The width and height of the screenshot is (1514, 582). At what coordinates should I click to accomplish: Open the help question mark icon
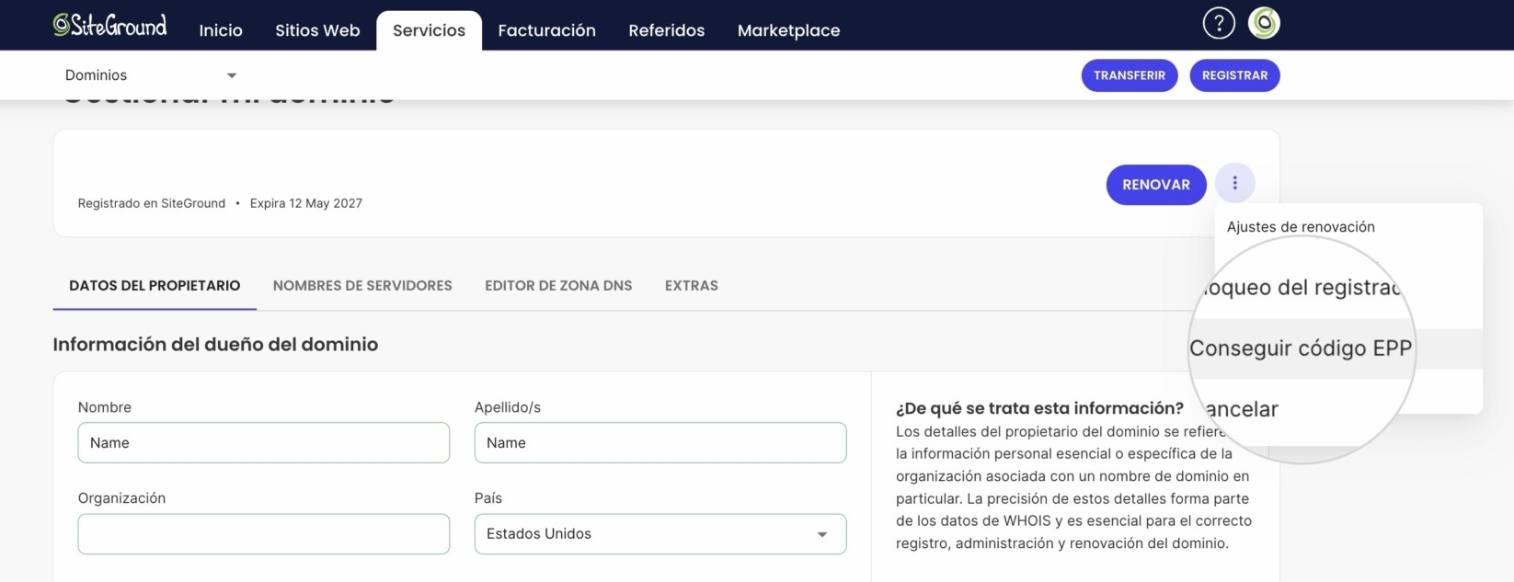click(1219, 23)
